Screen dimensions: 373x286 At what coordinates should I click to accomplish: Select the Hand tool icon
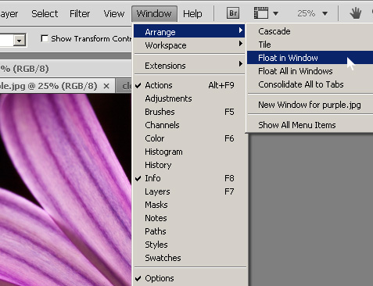(355, 13)
